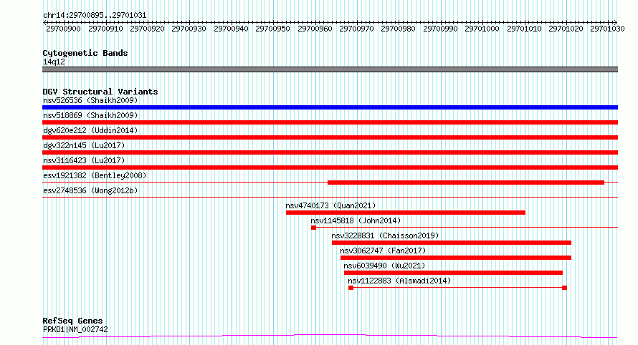Click the esv1921382 (Bentley2008) label
The image size is (638, 345).
pyautogui.click(x=95, y=175)
